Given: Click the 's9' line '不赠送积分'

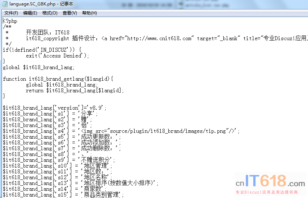Looking at the screenshot, I should (59, 160).
